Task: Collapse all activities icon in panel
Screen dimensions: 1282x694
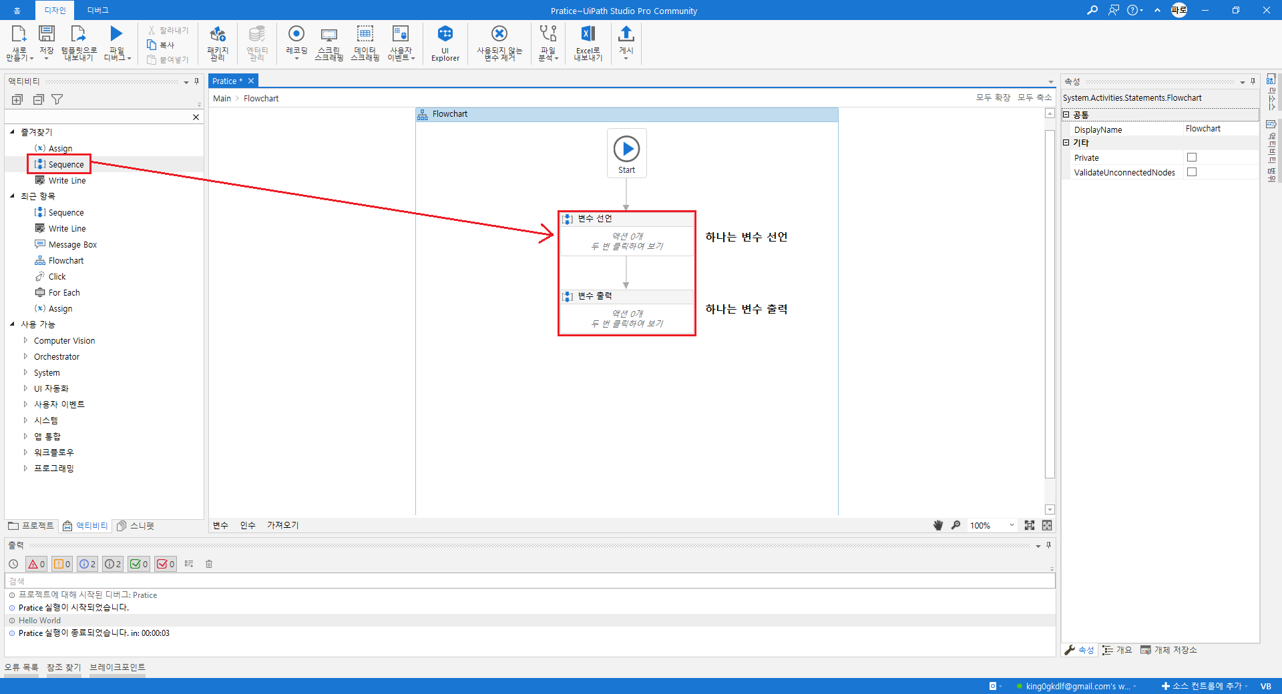Action: (x=38, y=99)
